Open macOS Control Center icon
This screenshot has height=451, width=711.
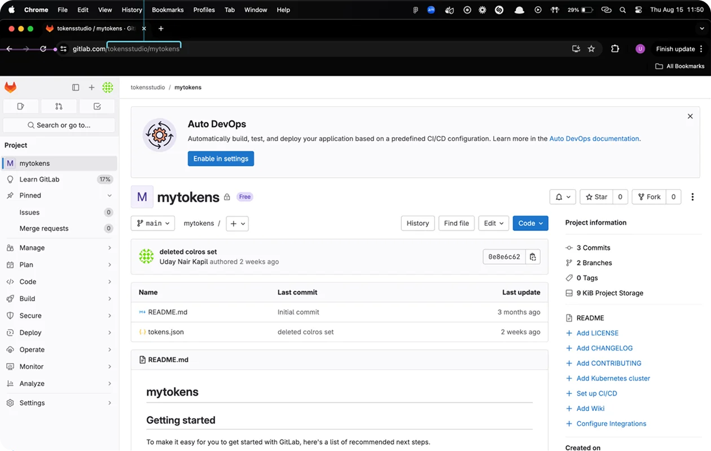coord(638,10)
